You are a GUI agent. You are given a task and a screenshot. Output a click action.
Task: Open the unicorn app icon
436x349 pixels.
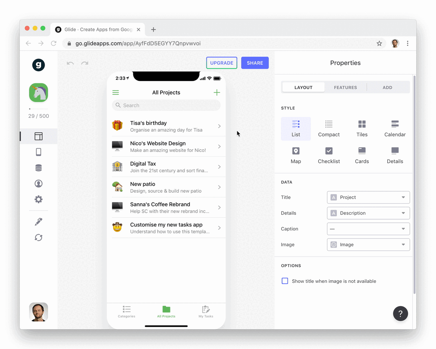(x=39, y=93)
